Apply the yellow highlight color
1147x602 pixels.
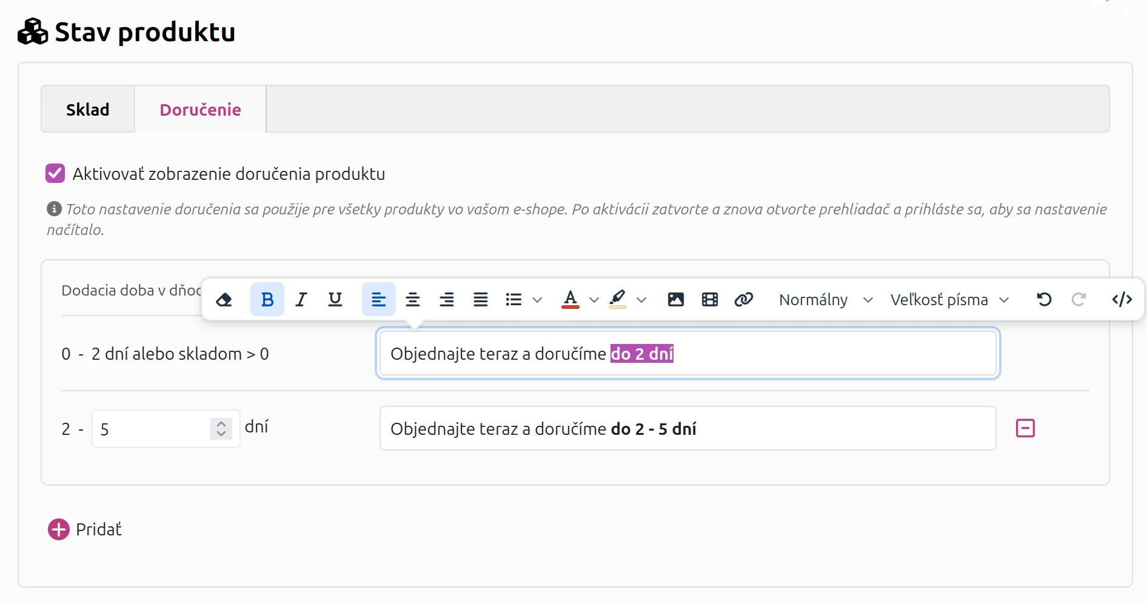point(618,299)
